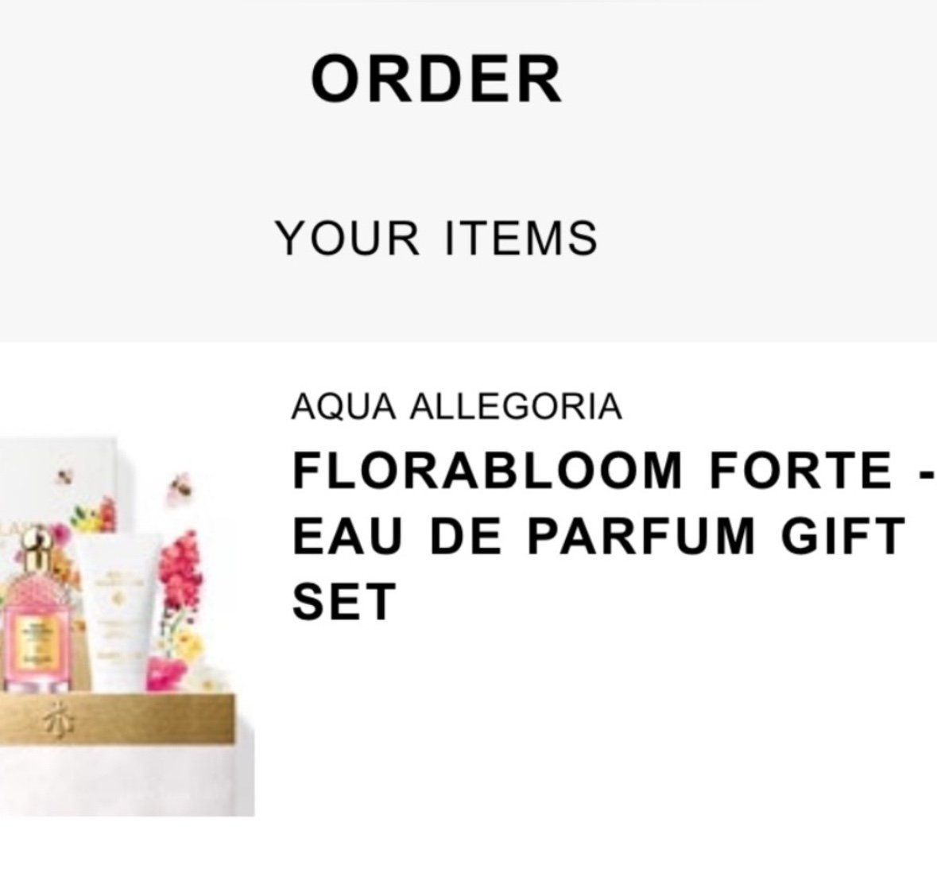Open the AQUA ALLEGORIA collection label
This screenshot has height=885, width=937.
click(x=456, y=406)
